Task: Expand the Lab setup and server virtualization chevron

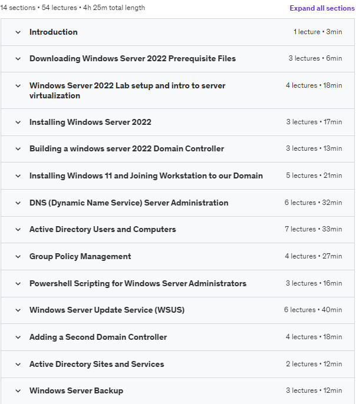Action: tap(18, 86)
